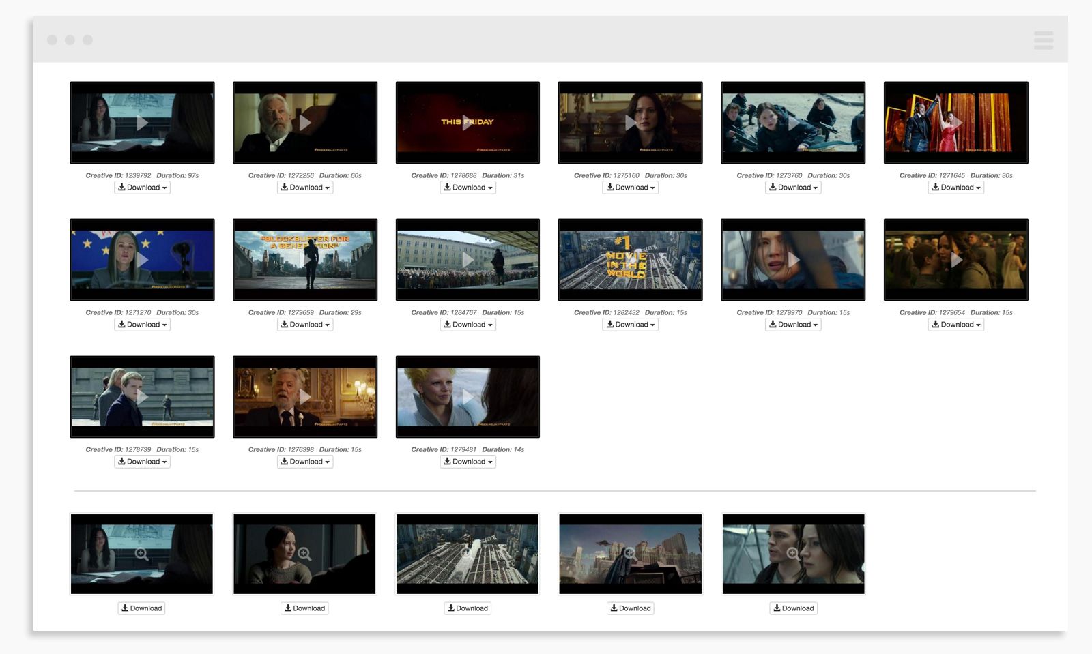
Task: Zoom the fifth still of two people close-up
Action: pyautogui.click(x=793, y=554)
